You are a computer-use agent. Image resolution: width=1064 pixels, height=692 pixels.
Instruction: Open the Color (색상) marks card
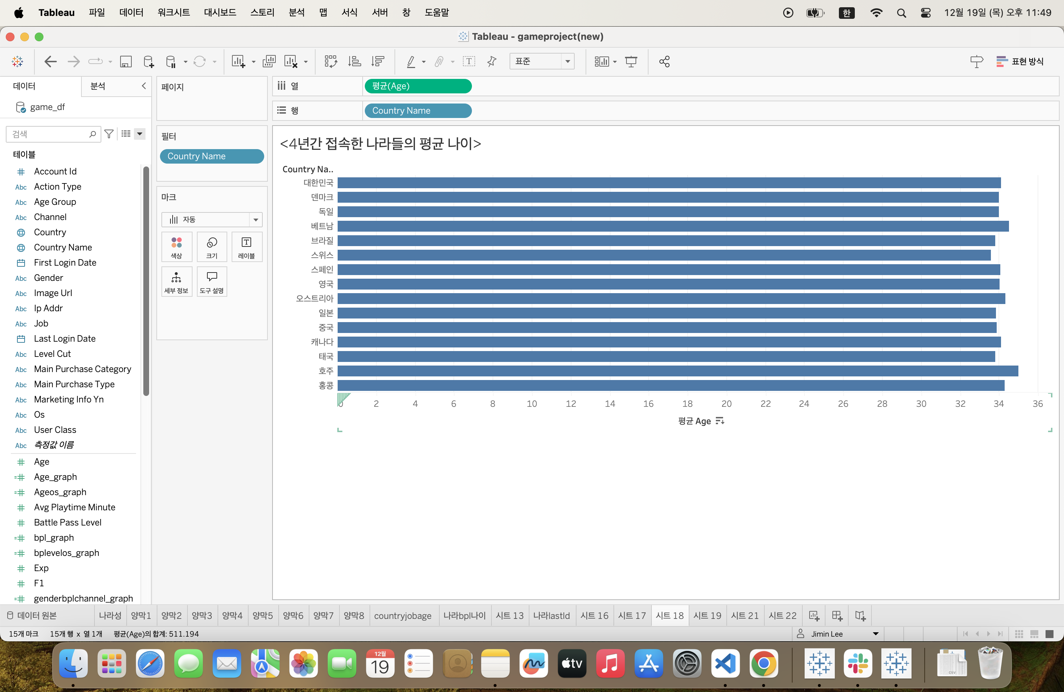coord(176,246)
